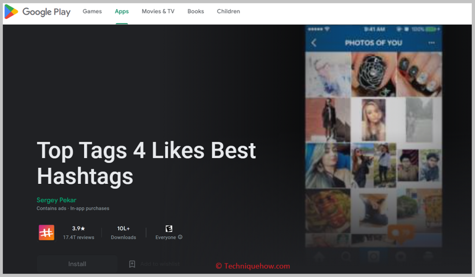
Task: Click the Contains ads In-app purchases text
Action: click(73, 208)
